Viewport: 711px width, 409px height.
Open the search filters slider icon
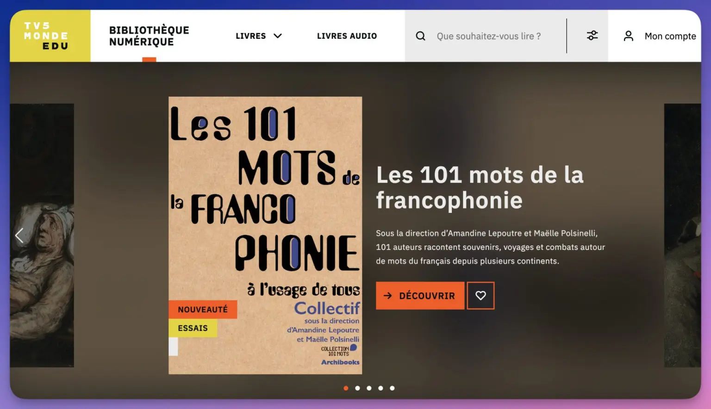pos(592,36)
